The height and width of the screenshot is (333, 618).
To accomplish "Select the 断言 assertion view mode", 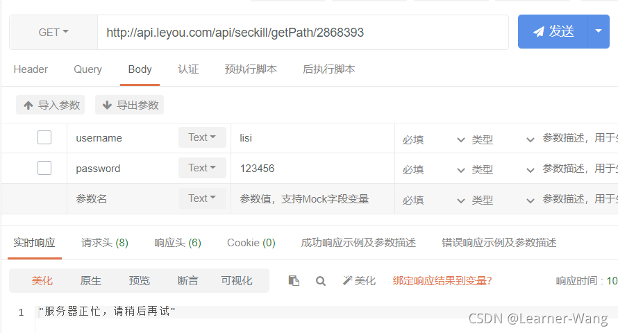I will click(x=187, y=281).
